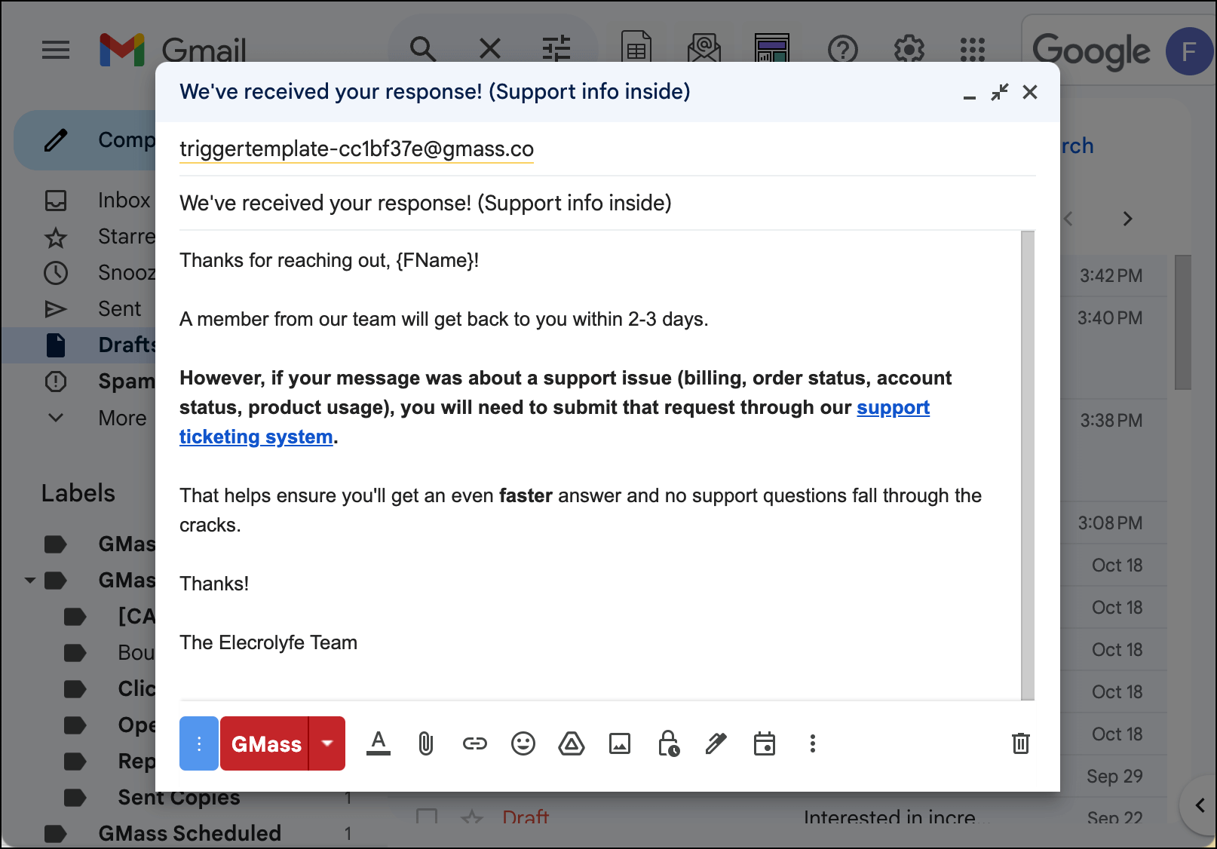Click the Compose button

tap(84, 140)
